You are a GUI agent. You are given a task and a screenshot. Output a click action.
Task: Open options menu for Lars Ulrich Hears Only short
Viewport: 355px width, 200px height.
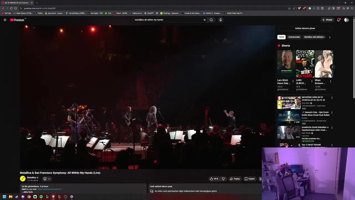[293, 81]
